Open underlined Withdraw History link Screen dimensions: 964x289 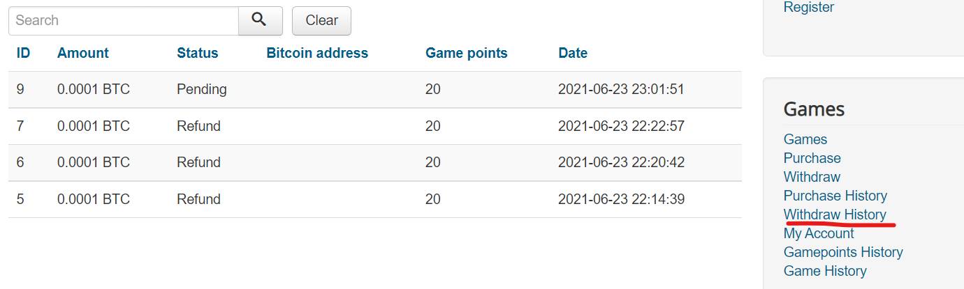click(x=835, y=214)
